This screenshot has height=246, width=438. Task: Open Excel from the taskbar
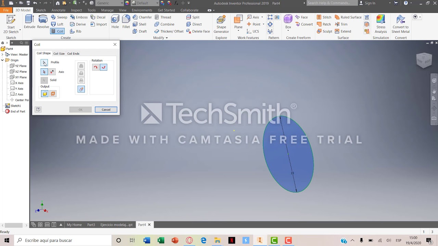tap(161, 241)
